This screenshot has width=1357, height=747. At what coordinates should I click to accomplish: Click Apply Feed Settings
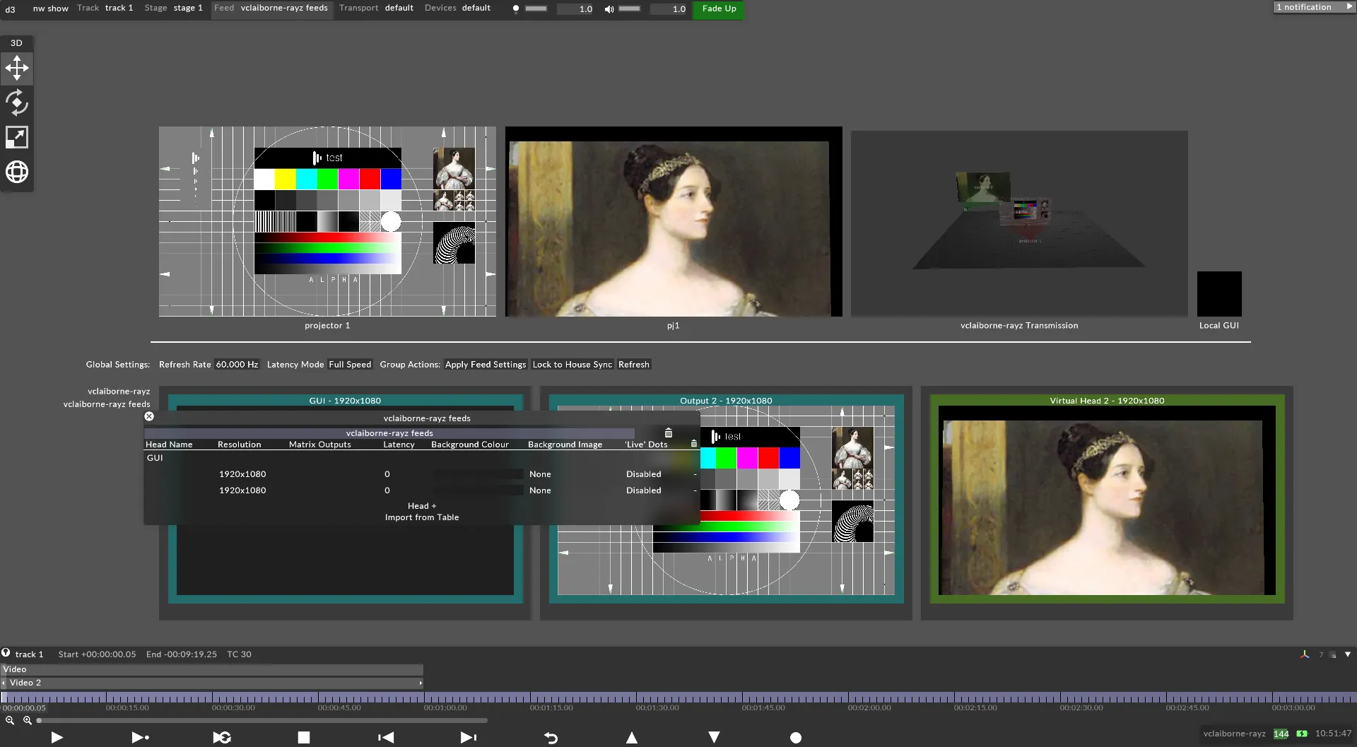point(485,364)
